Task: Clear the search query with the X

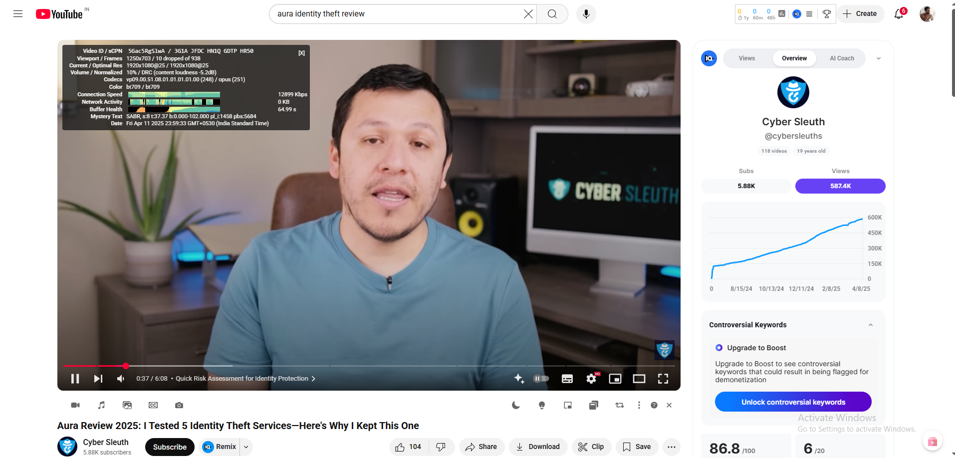Action: pyautogui.click(x=528, y=14)
